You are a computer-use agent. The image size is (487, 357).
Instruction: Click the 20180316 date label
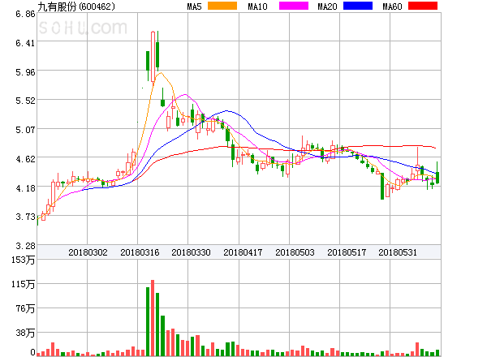140,252
